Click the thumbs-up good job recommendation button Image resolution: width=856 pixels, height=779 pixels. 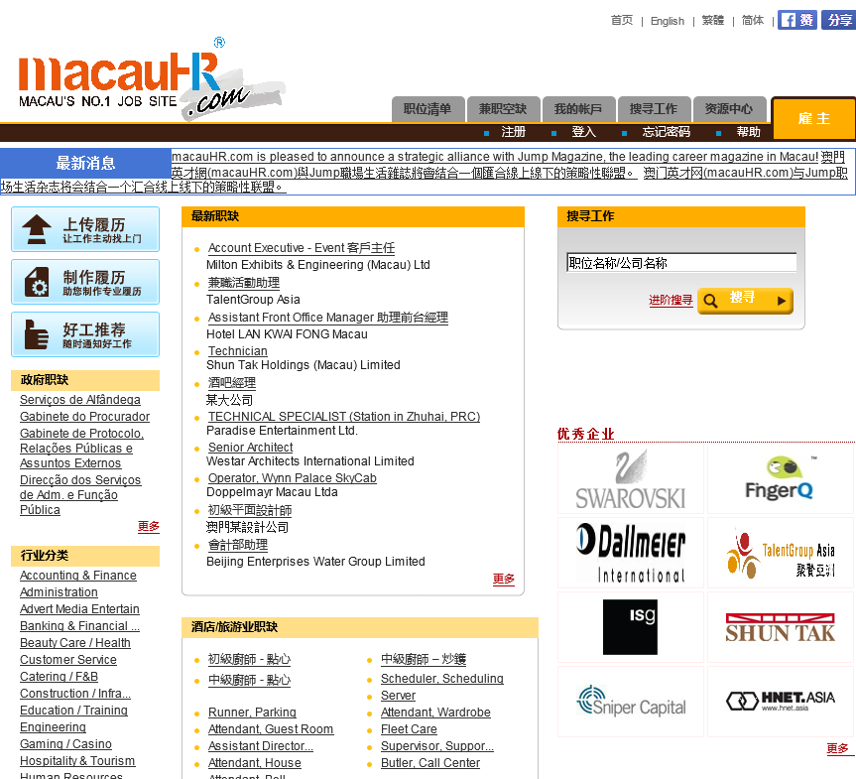point(85,334)
